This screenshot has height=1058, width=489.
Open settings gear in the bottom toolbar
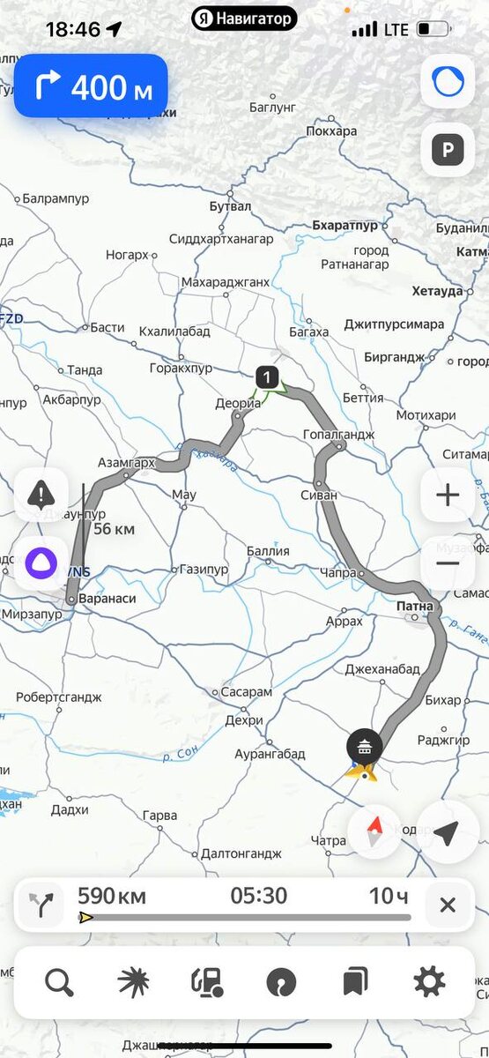tap(429, 981)
